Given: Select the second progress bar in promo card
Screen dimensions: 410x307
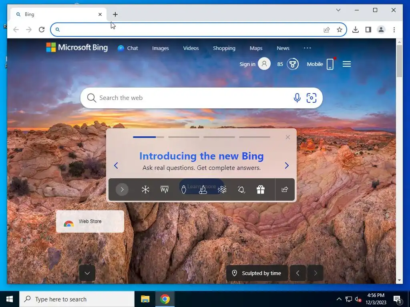Looking at the screenshot, I should 183,137.
